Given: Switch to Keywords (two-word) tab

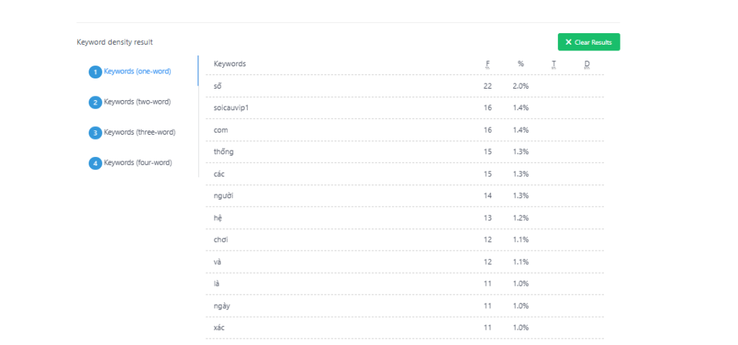Looking at the screenshot, I should tap(137, 102).
